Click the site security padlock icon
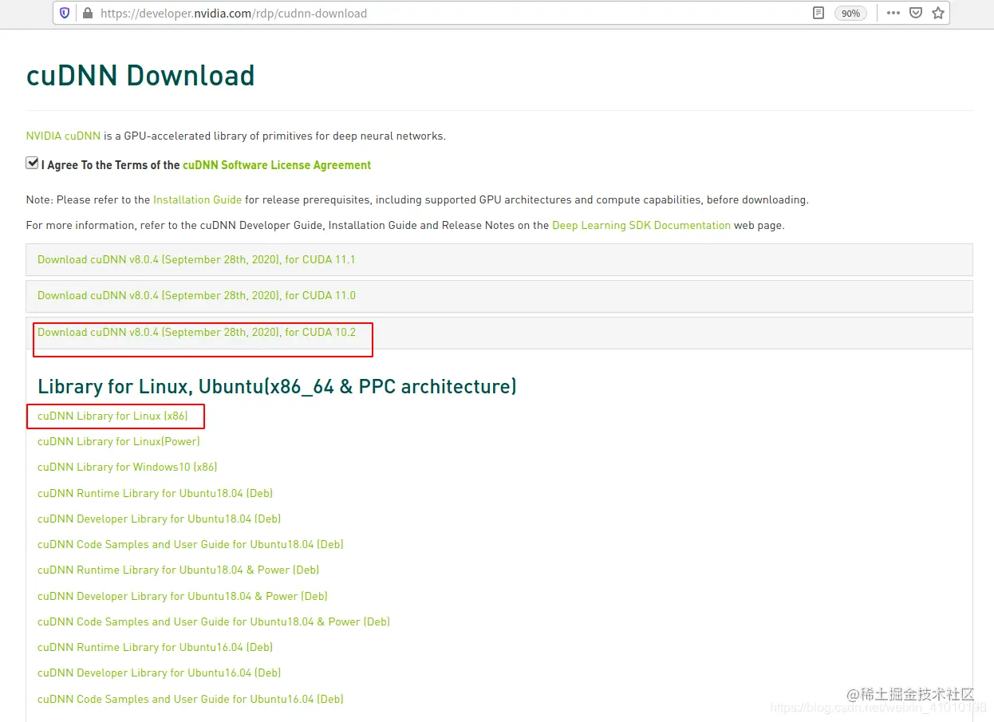Viewport: 994px width, 722px height. pyautogui.click(x=87, y=13)
